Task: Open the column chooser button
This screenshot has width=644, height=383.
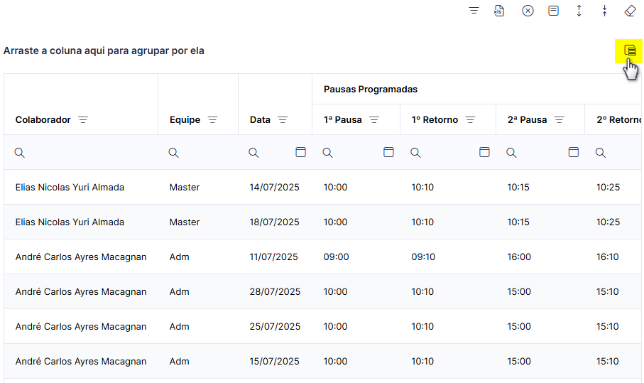Action: click(630, 50)
